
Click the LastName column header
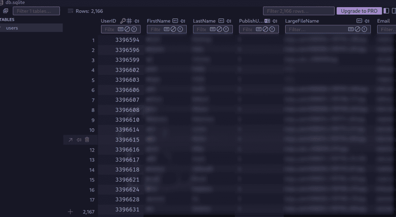pos(204,21)
